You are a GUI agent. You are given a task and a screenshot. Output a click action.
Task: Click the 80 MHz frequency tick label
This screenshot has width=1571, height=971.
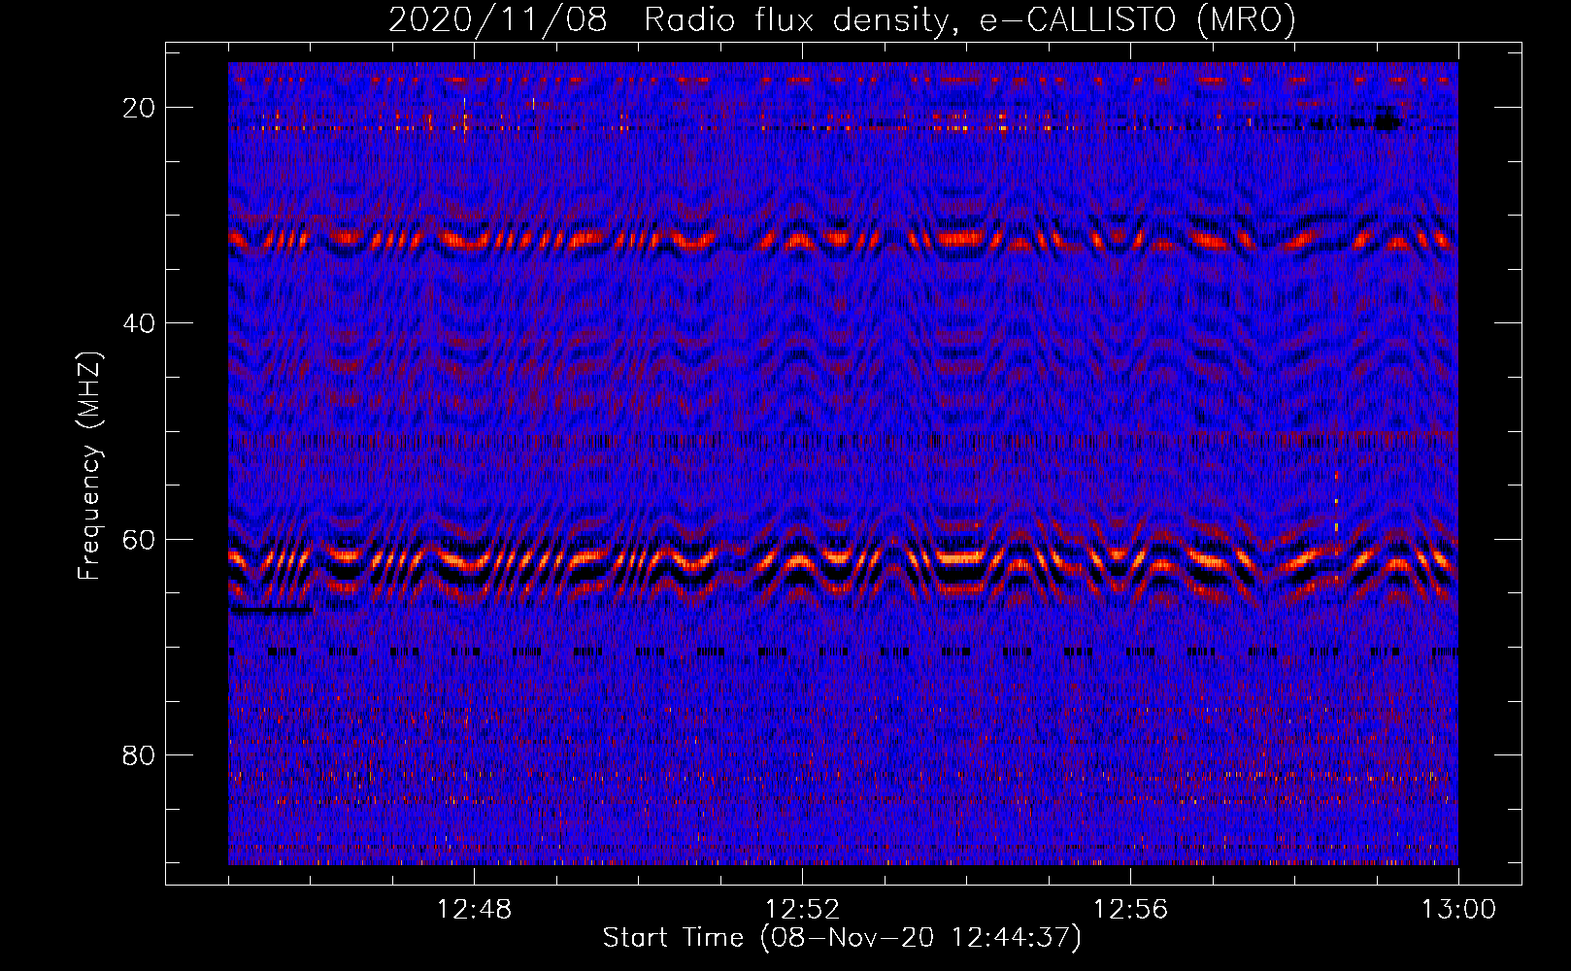click(140, 754)
